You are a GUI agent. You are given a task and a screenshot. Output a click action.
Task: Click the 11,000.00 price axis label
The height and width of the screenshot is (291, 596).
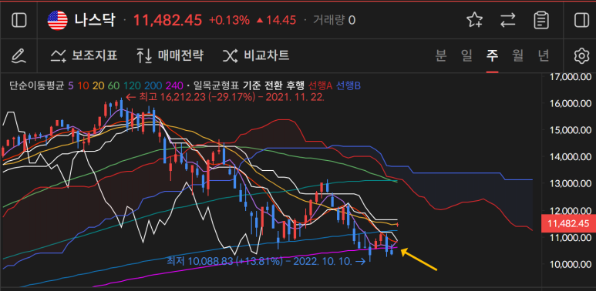click(571, 238)
